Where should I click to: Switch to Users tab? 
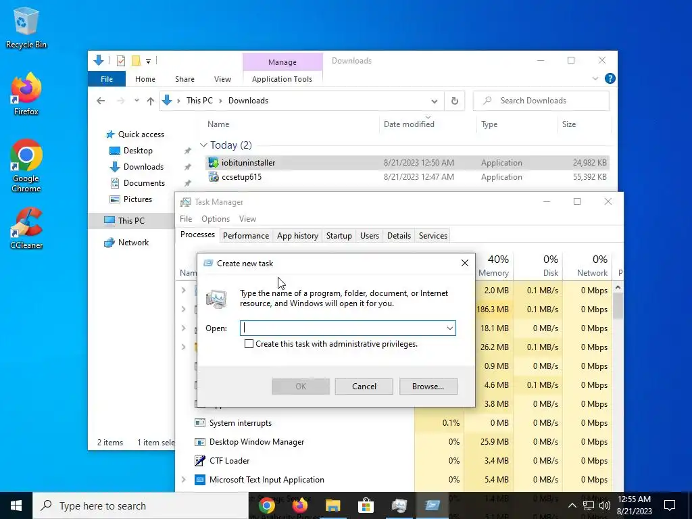tap(370, 236)
